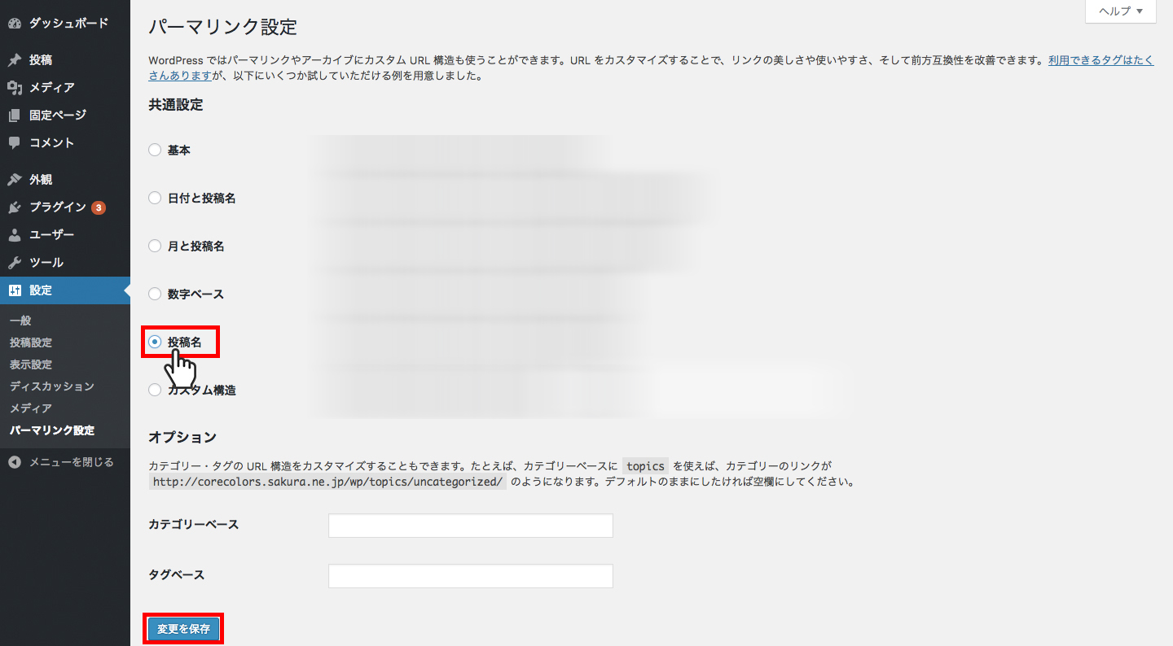Select the カスタム構造 radio button

[155, 391]
